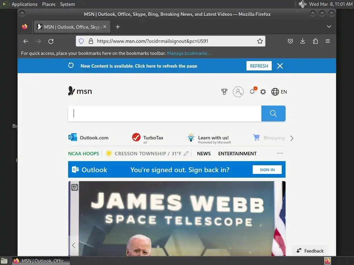This screenshot has height=265, width=354.
Task: Open Microsoft Rewards trophy icon
Action: click(x=224, y=92)
